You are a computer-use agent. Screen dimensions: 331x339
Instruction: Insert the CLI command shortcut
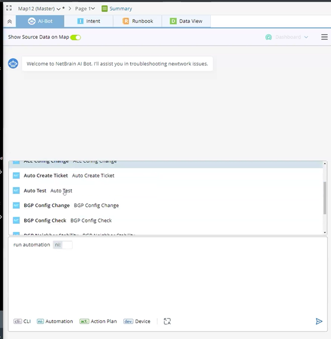22,322
